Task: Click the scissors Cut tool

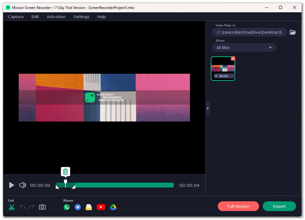Action: click(12, 207)
